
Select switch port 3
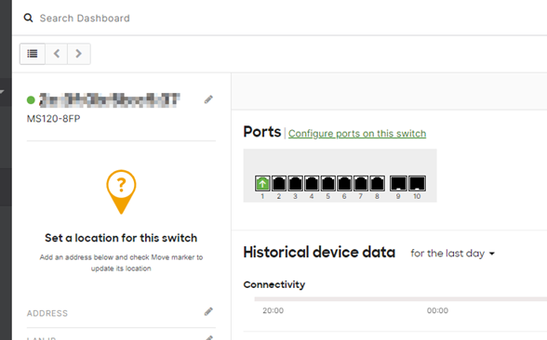(295, 183)
